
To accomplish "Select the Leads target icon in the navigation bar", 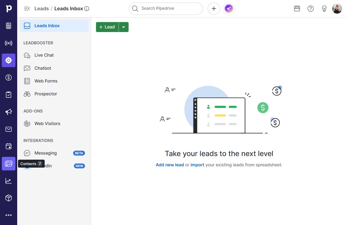I will tap(8, 60).
